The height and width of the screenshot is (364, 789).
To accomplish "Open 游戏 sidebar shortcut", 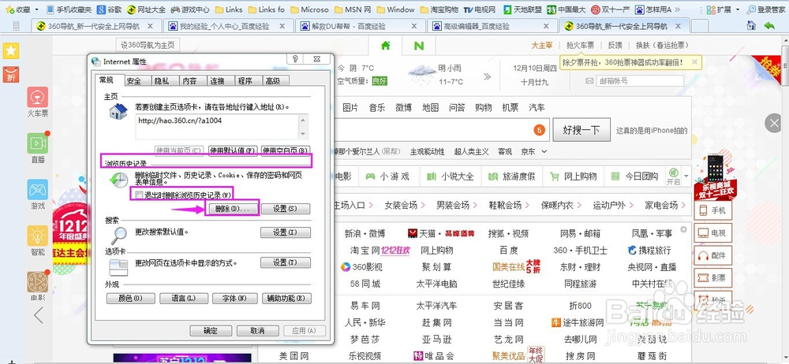I will point(38,195).
